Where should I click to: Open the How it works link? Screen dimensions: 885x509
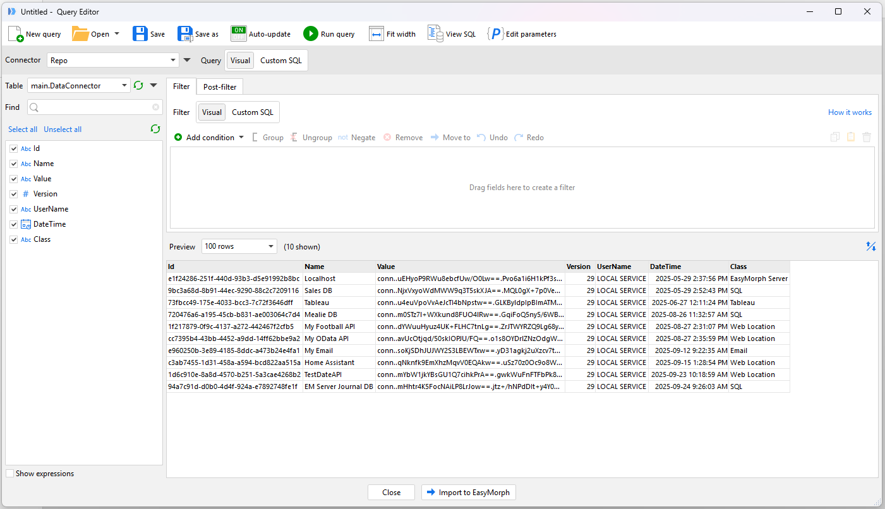(850, 112)
